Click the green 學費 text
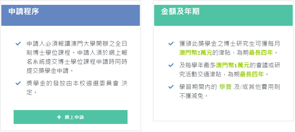This screenshot has width=295, height=132. click(x=226, y=87)
